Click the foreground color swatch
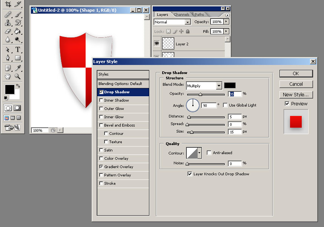Screen dimensions: 324x227 point(10,89)
